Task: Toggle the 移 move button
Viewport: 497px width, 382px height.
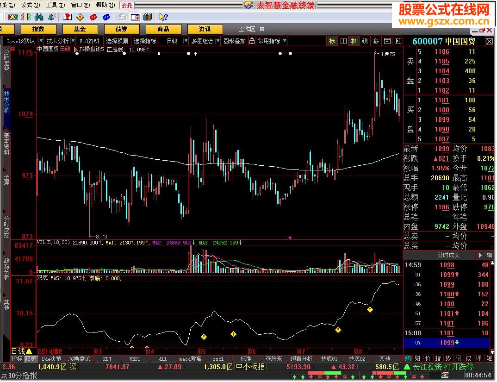Action: click(376, 41)
